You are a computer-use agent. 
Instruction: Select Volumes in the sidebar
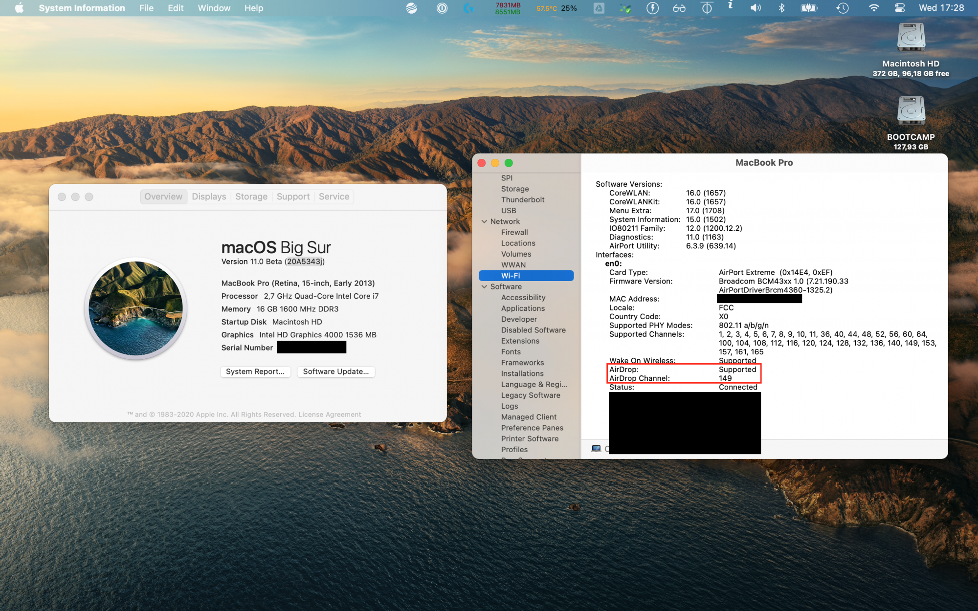point(516,254)
